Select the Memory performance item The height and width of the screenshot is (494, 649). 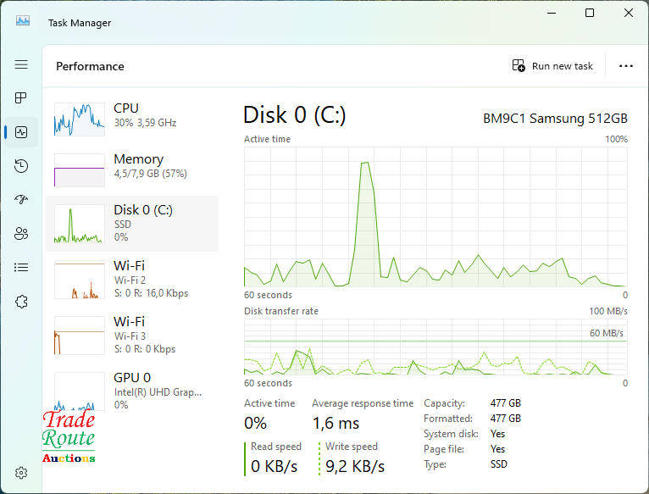(131, 166)
